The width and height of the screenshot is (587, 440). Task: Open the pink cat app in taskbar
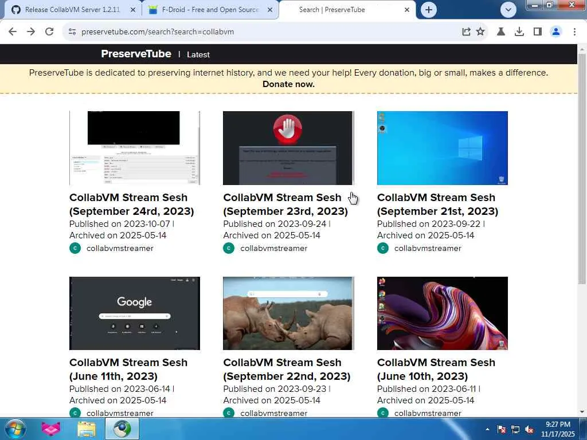click(51, 429)
